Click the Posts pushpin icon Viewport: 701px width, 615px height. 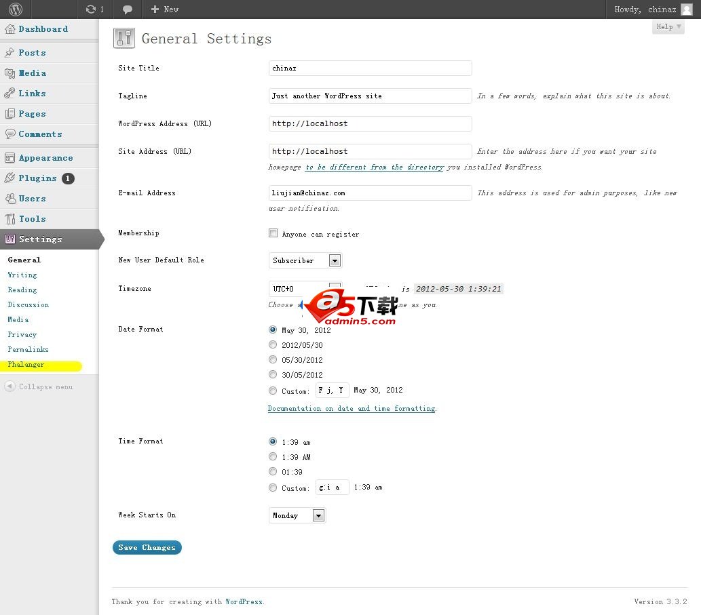10,53
